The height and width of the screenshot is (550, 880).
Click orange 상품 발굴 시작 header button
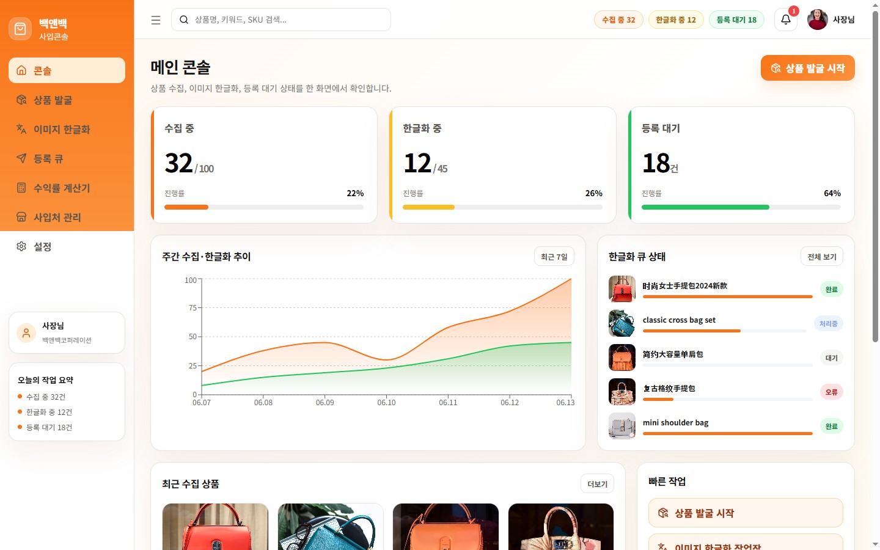coord(807,68)
